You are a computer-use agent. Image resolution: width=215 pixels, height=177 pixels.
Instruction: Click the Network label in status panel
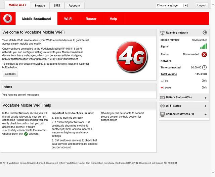166,61
